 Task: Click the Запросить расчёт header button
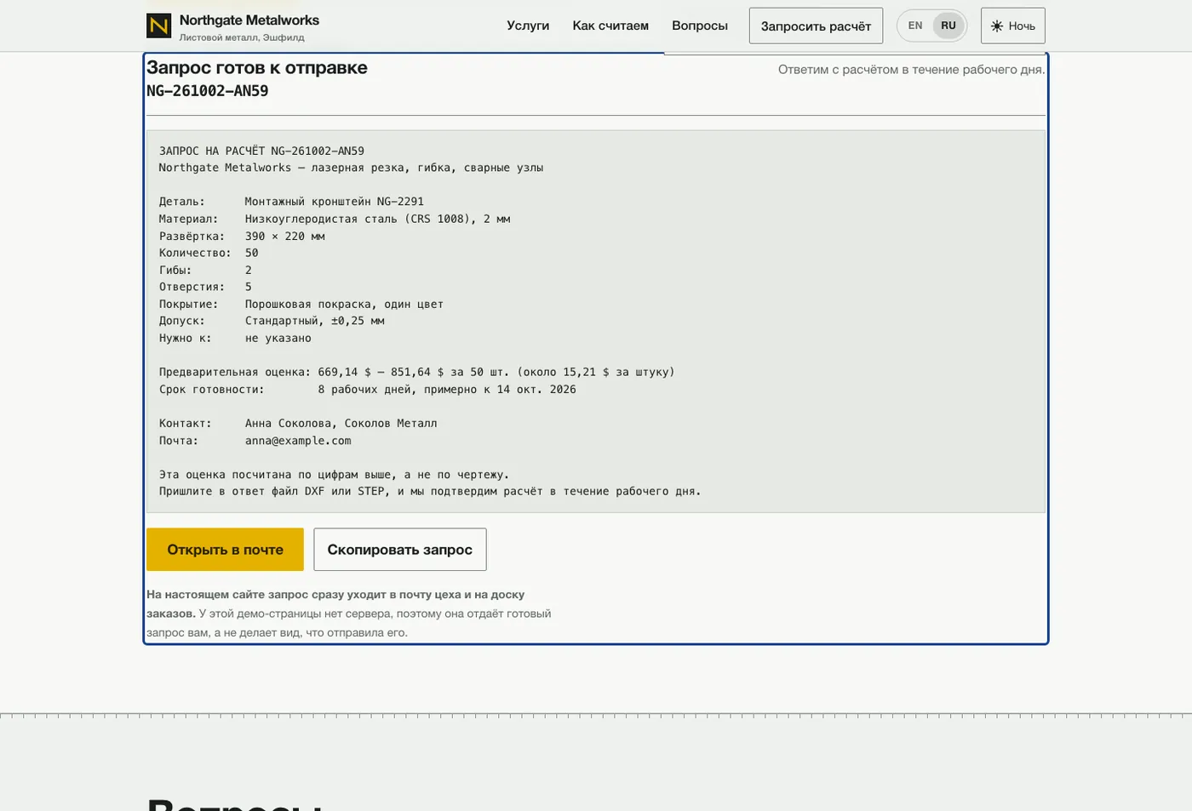(x=816, y=26)
